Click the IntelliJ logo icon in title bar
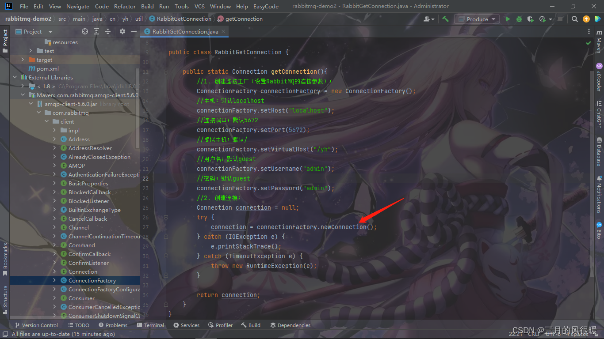Viewport: 604px width, 339px height. [x=8, y=6]
